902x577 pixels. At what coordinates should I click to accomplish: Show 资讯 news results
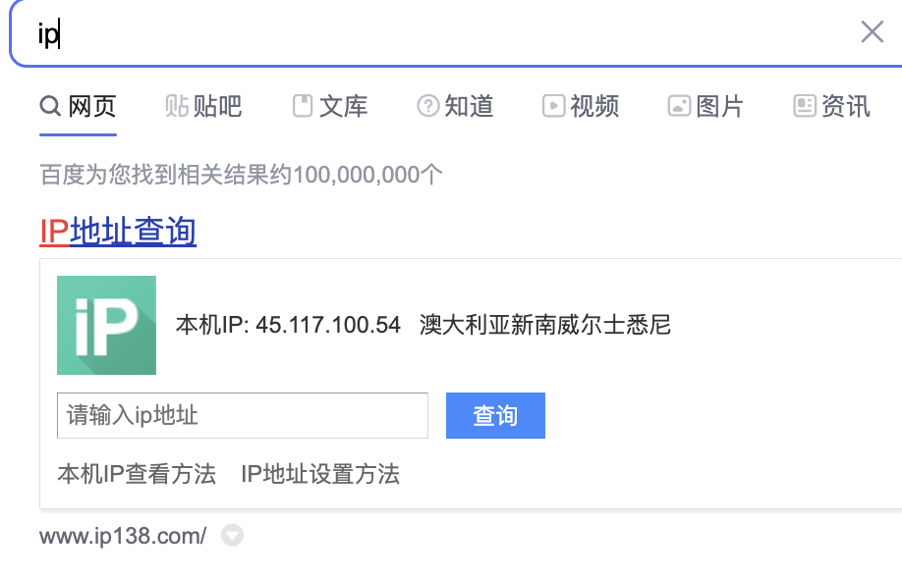831,106
